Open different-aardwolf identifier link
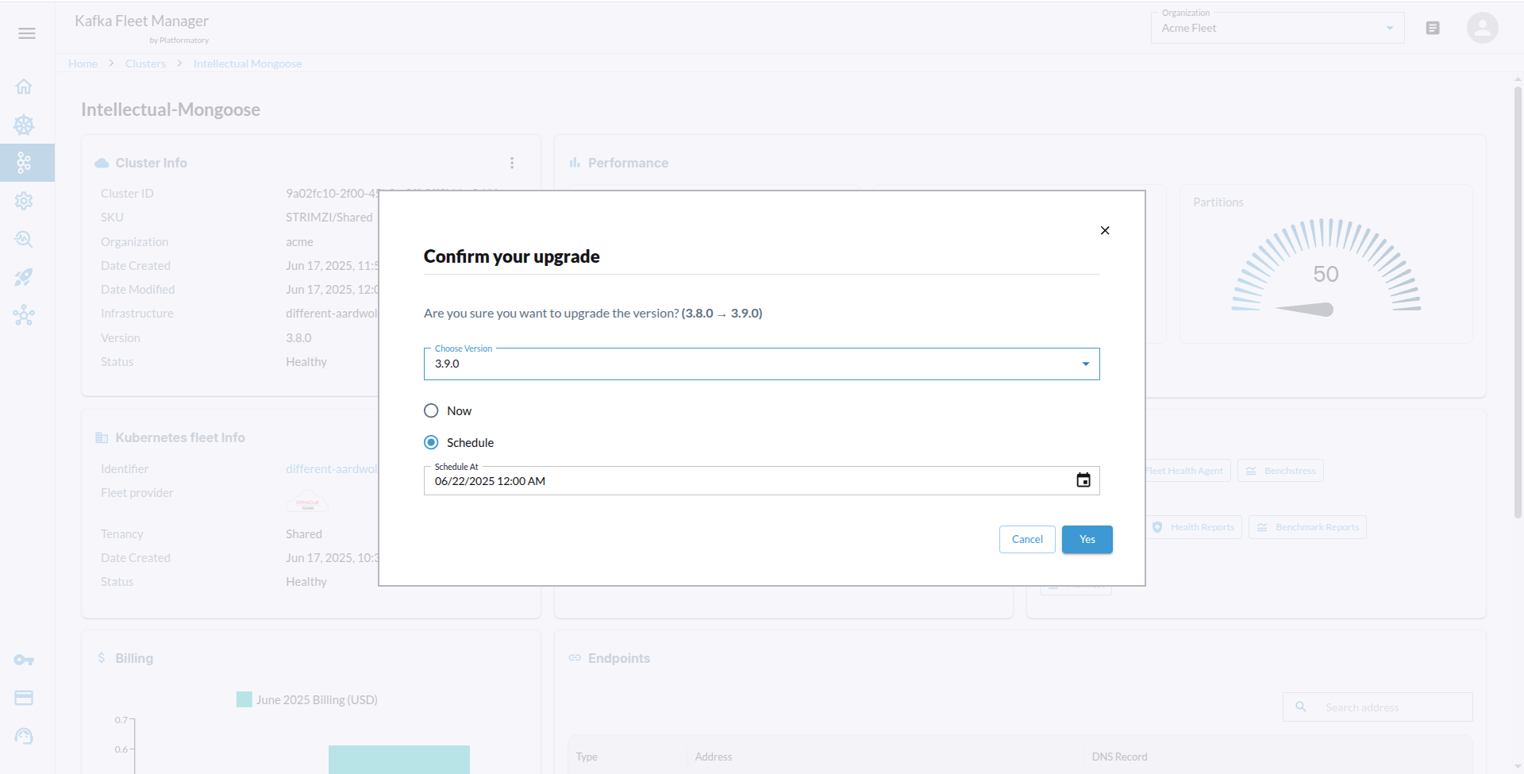 [332, 469]
